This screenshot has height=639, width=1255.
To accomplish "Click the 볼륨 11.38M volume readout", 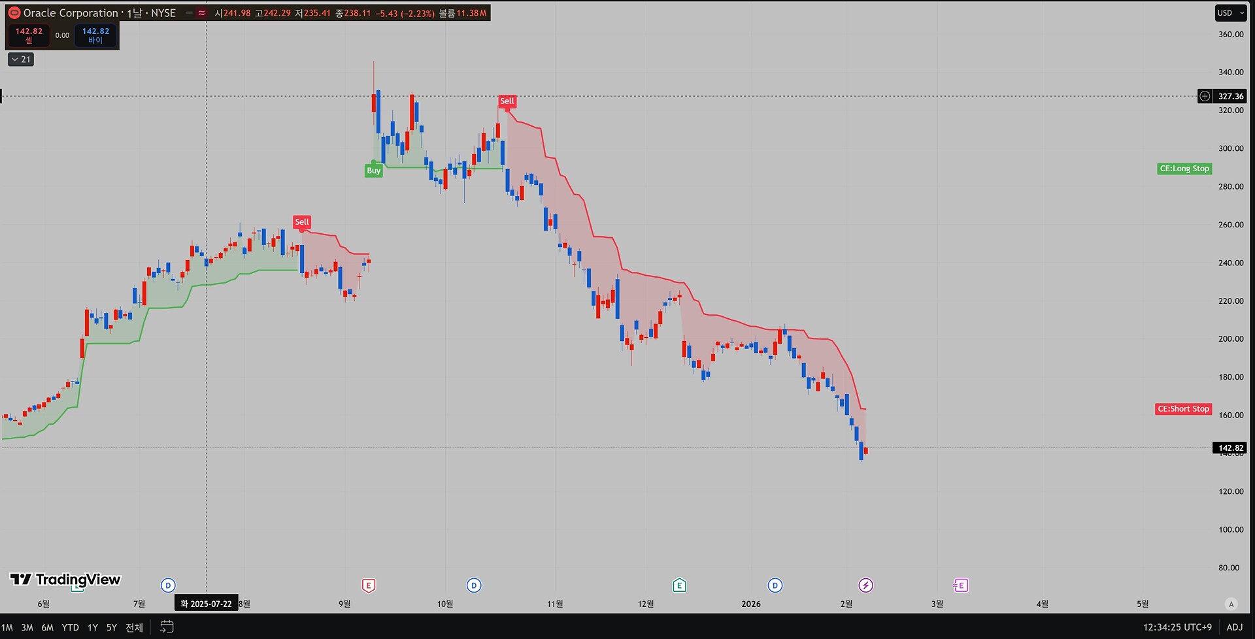I will tap(463, 13).
